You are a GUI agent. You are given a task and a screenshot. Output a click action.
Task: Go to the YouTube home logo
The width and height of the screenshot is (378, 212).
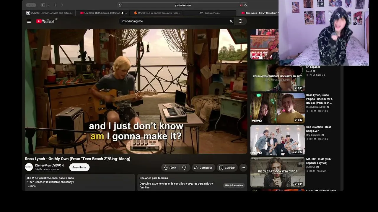[45, 21]
